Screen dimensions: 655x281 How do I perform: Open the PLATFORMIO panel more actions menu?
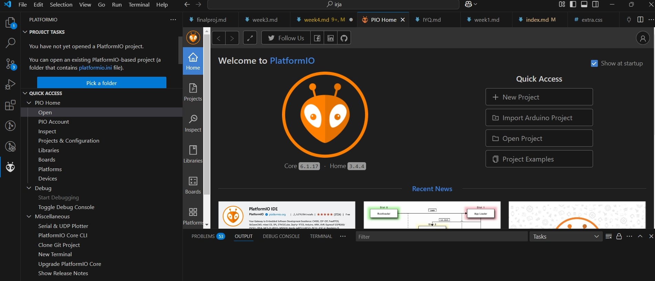click(x=173, y=20)
